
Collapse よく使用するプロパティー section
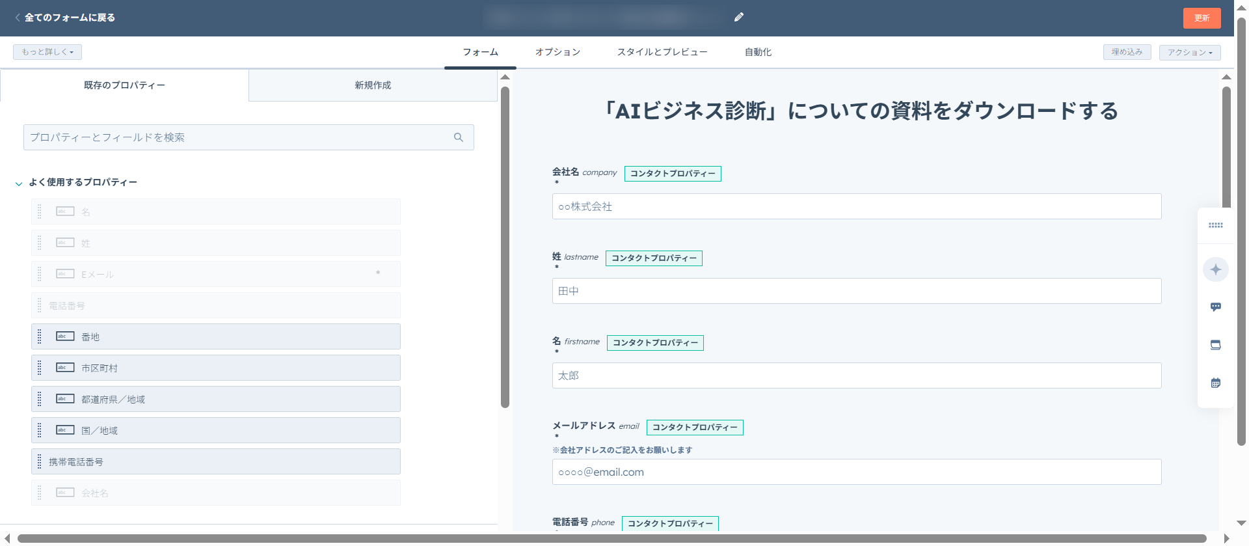point(19,184)
